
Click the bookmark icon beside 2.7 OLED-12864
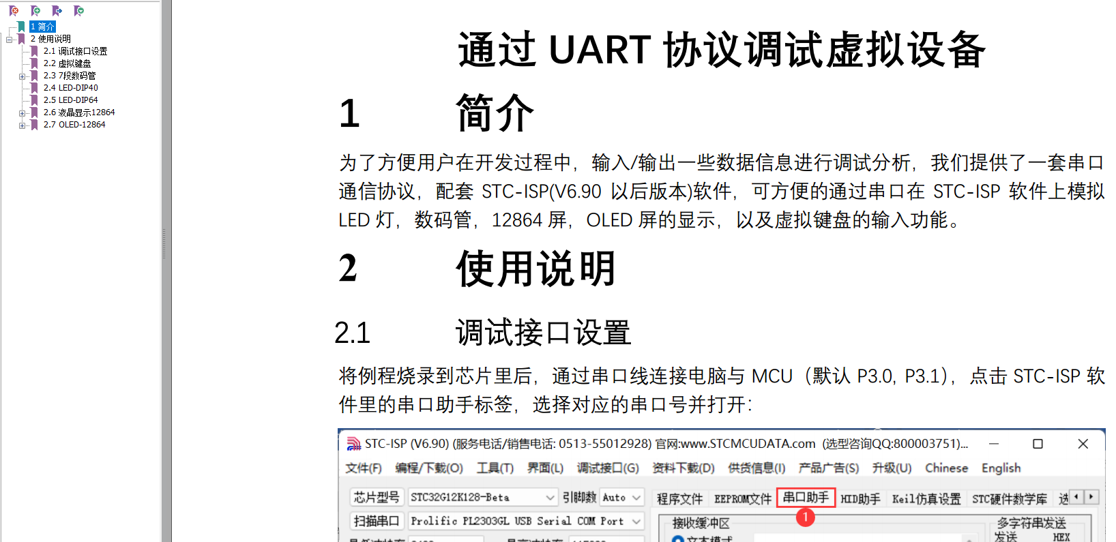click(x=35, y=125)
